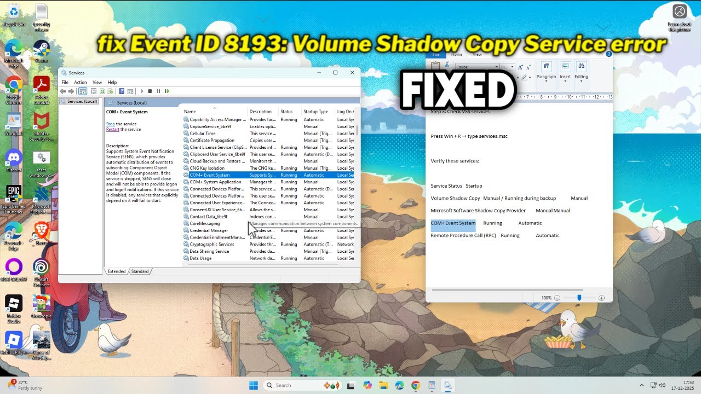Select Data Sharing Service row

point(268,251)
